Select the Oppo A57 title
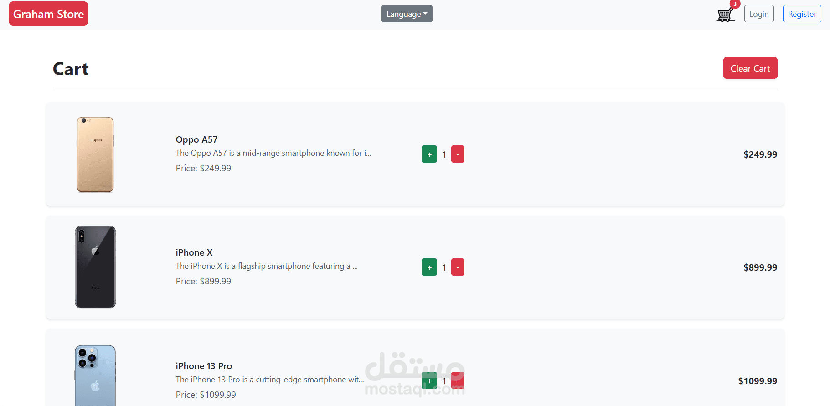830x406 pixels. click(196, 139)
